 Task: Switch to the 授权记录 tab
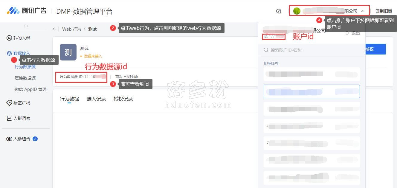click(x=123, y=99)
